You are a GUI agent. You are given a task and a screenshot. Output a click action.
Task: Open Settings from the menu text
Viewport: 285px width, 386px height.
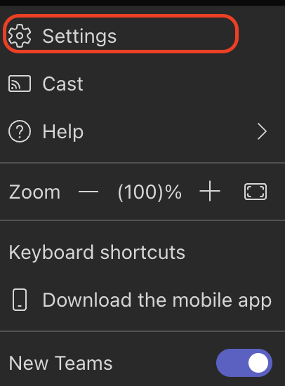[79, 36]
